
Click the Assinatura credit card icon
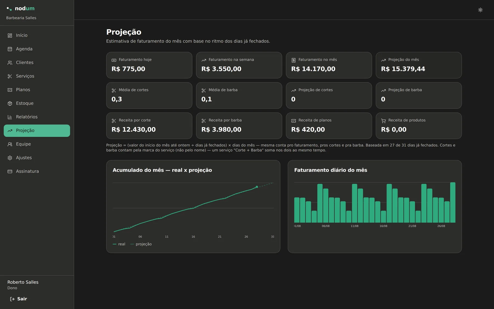point(10,171)
